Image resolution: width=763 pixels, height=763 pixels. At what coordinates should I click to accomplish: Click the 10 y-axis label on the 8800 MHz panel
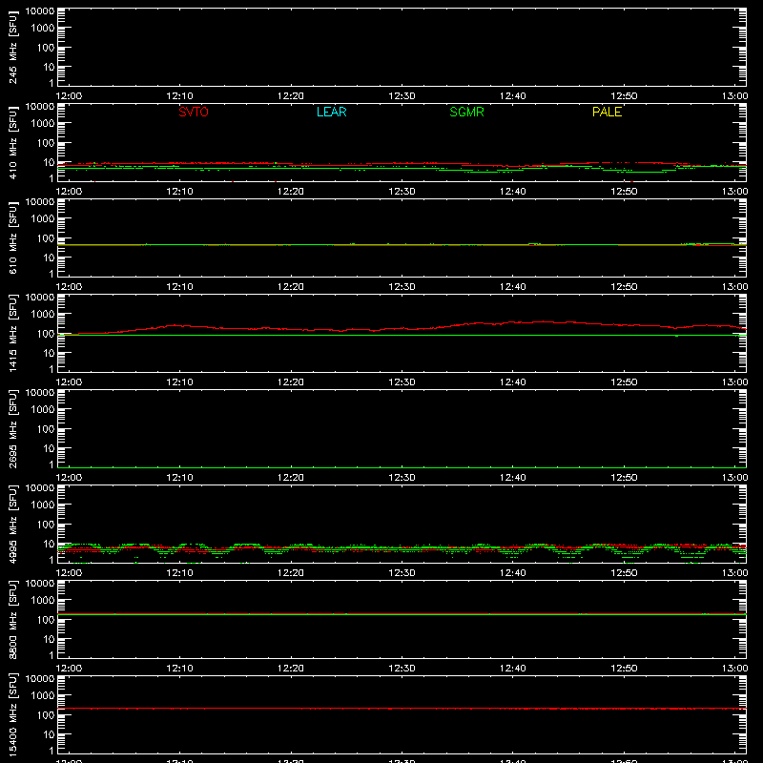click(49, 639)
